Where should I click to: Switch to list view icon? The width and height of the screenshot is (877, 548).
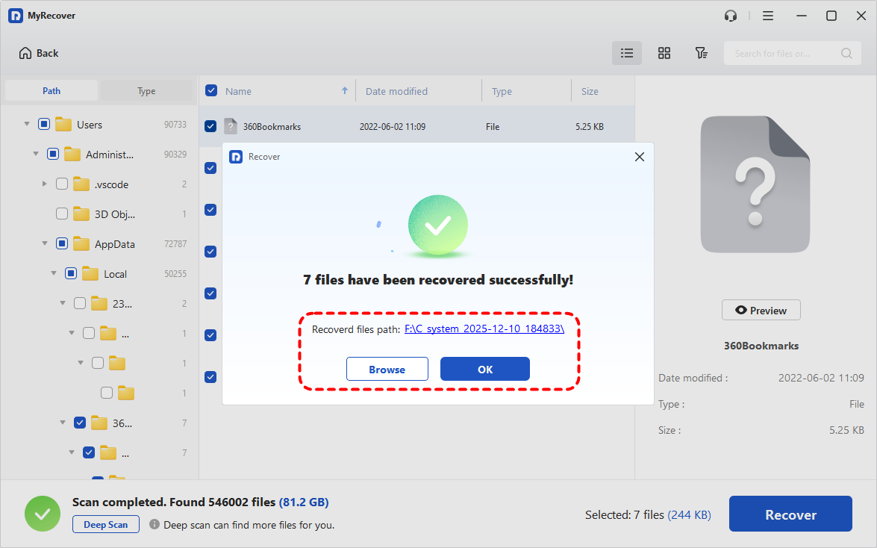tap(627, 53)
